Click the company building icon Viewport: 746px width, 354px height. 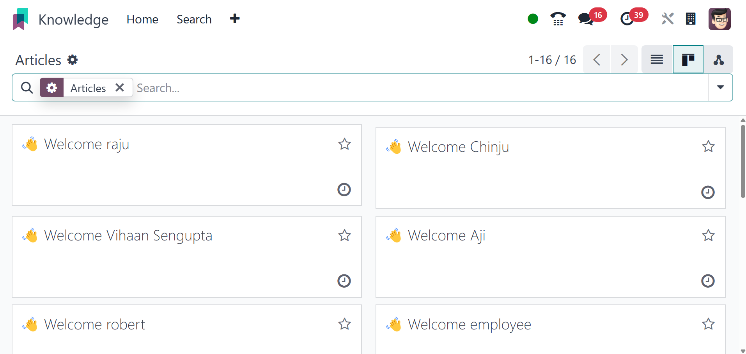(691, 19)
